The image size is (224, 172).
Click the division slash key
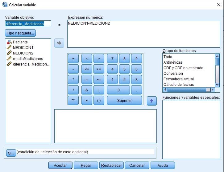click(x=73, y=90)
